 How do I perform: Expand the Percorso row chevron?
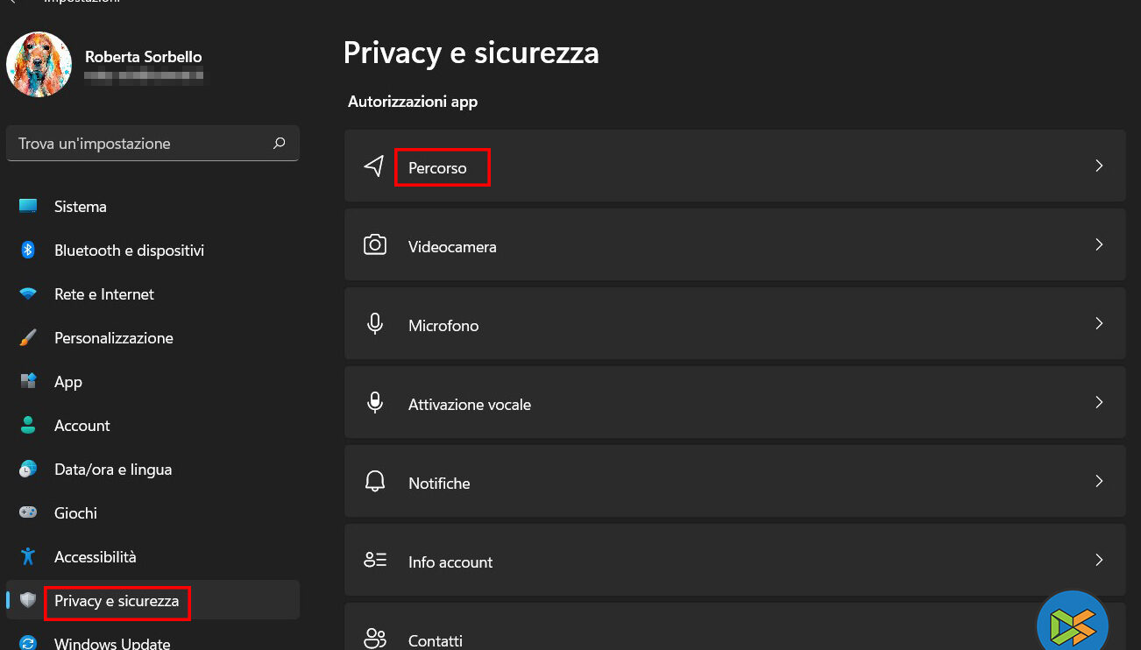(1099, 166)
